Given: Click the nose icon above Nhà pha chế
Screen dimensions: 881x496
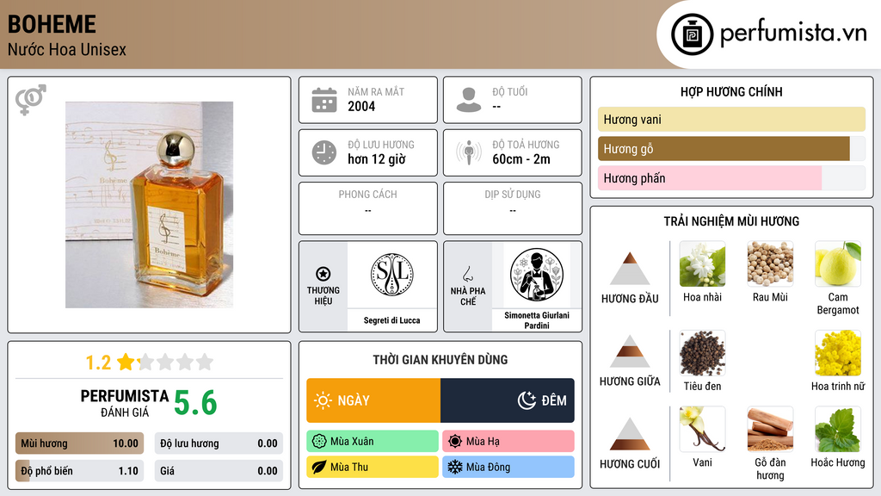Looking at the screenshot, I should click(x=467, y=274).
